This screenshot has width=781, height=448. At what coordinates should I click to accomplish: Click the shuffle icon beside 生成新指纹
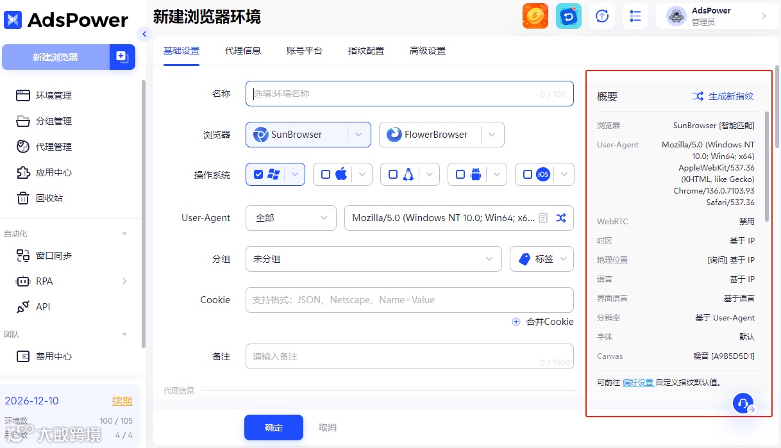(698, 96)
